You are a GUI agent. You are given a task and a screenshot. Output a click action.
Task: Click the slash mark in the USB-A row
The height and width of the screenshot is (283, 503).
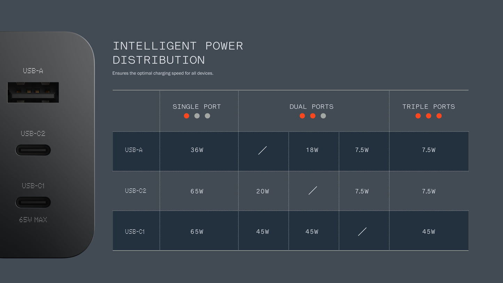(x=262, y=150)
